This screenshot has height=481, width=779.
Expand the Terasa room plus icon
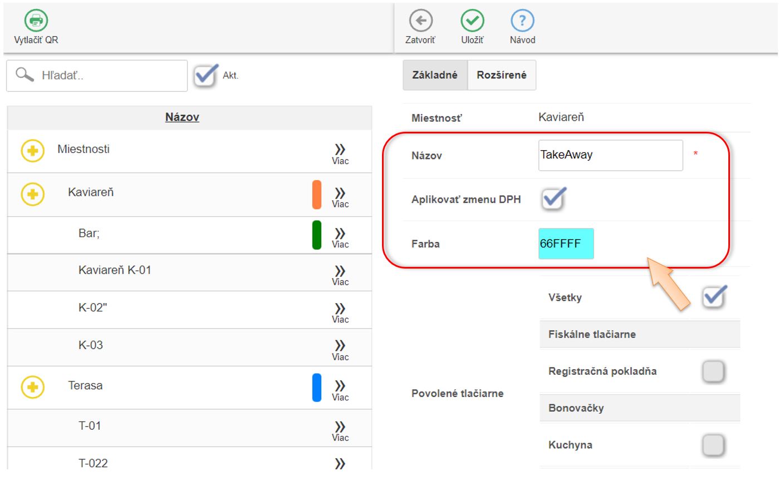pyautogui.click(x=32, y=387)
